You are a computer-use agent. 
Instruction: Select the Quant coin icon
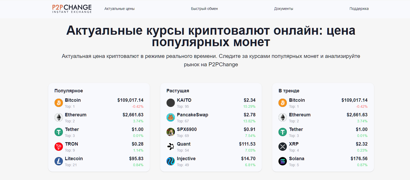coord(171,147)
